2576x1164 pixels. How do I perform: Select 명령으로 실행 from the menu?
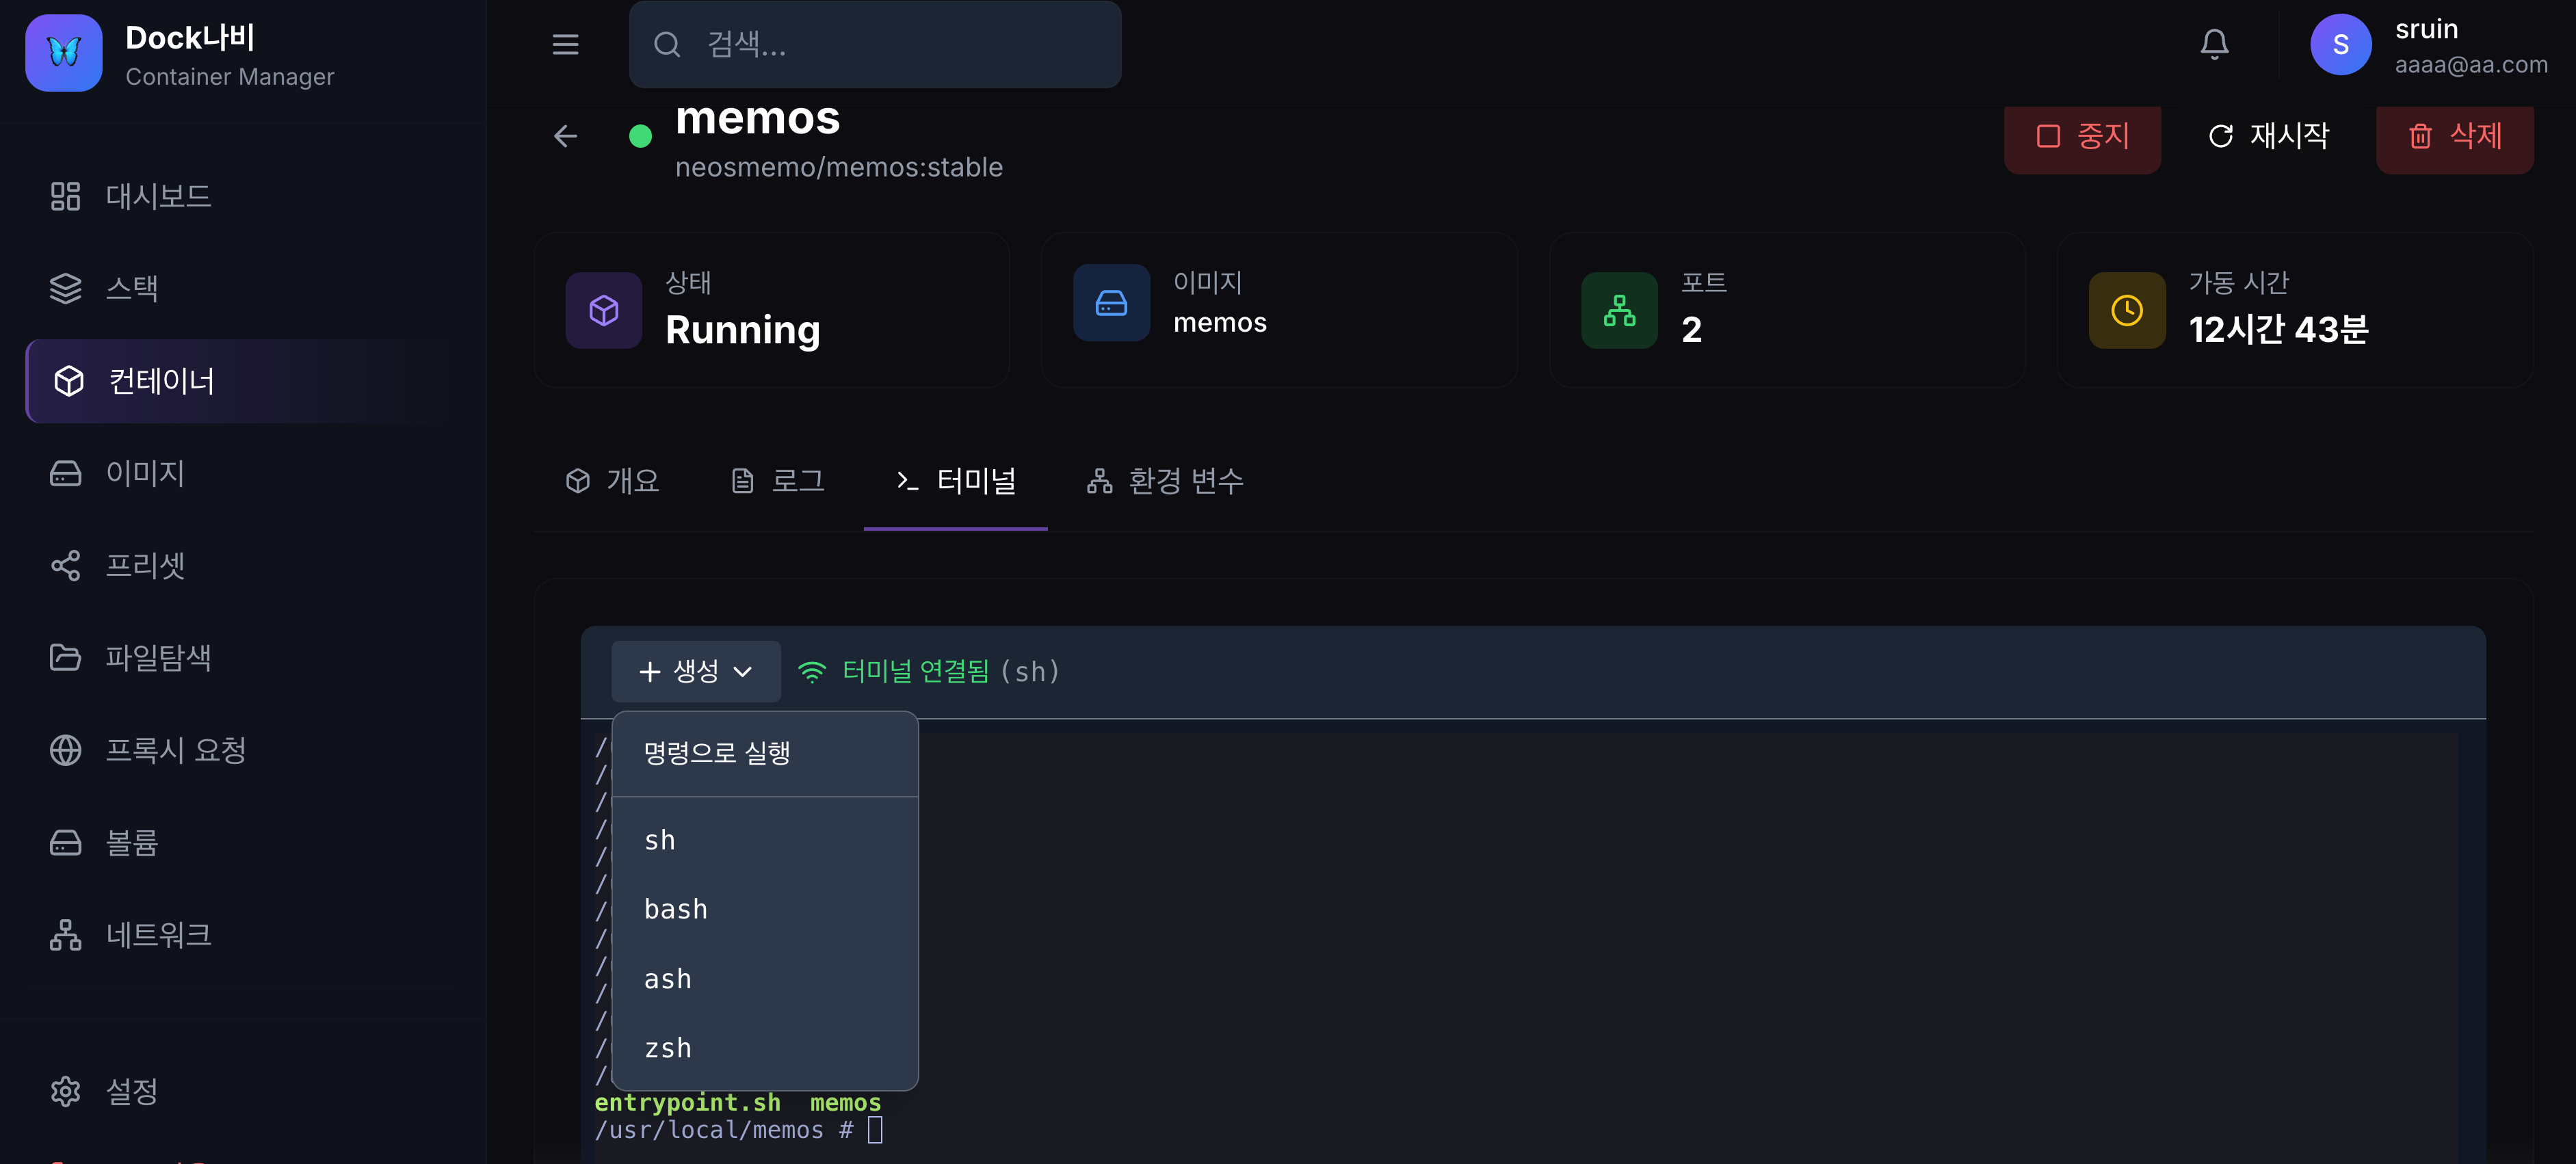click(x=716, y=753)
